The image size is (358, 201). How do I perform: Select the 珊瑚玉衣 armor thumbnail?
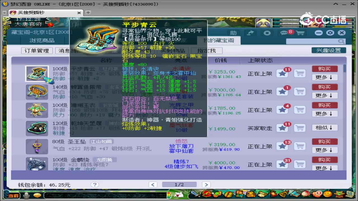point(37,110)
